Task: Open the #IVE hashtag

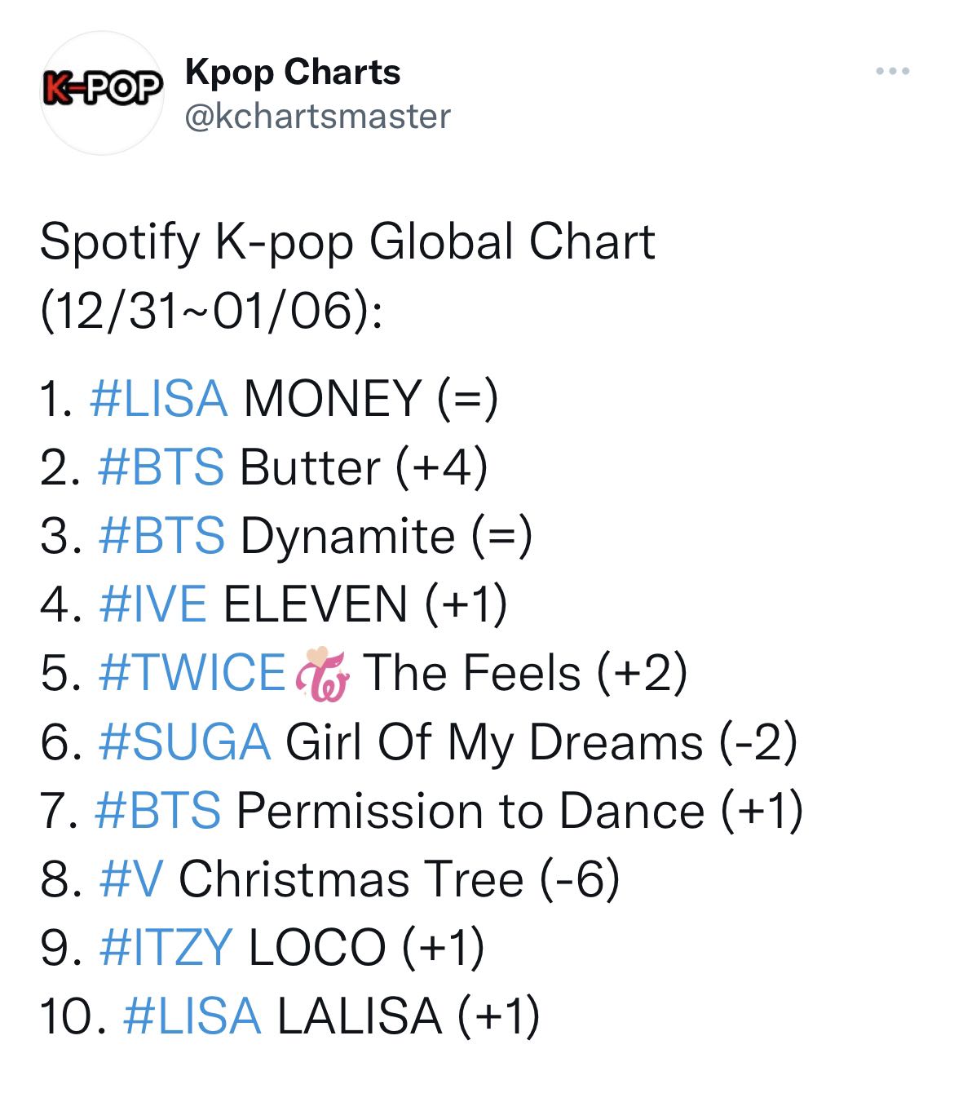Action: [152, 604]
